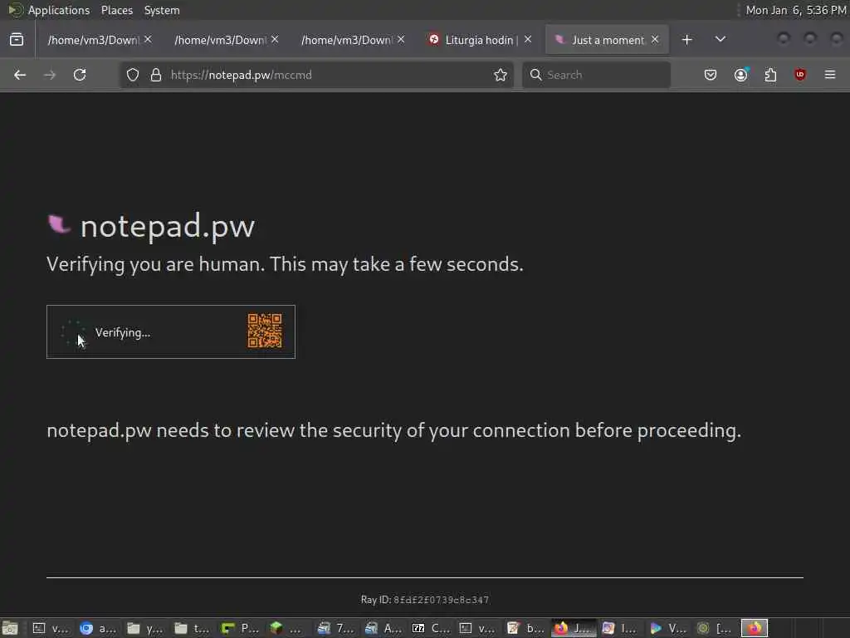Switch to the 'P...' taskbar window
850x638 pixels.
click(240, 628)
